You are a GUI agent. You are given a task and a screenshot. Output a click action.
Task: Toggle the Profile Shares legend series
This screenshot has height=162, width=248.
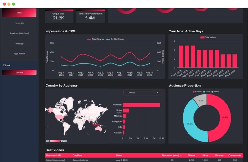(115, 39)
